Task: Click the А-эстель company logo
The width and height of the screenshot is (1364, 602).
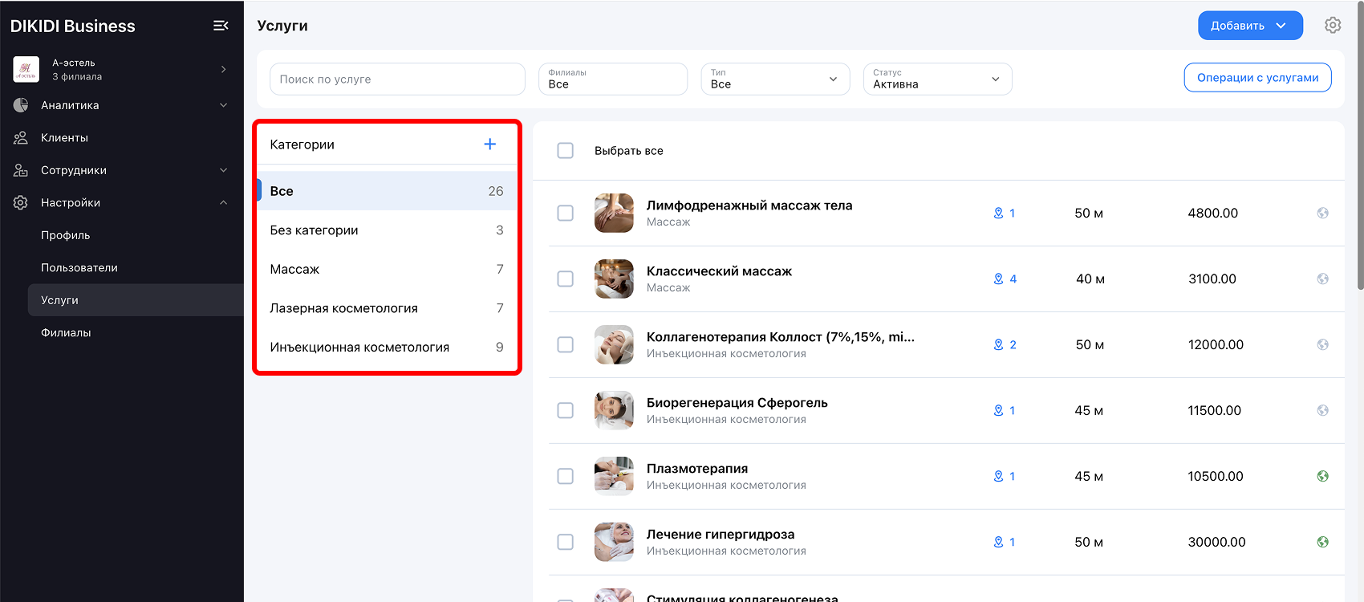Action: pyautogui.click(x=26, y=69)
